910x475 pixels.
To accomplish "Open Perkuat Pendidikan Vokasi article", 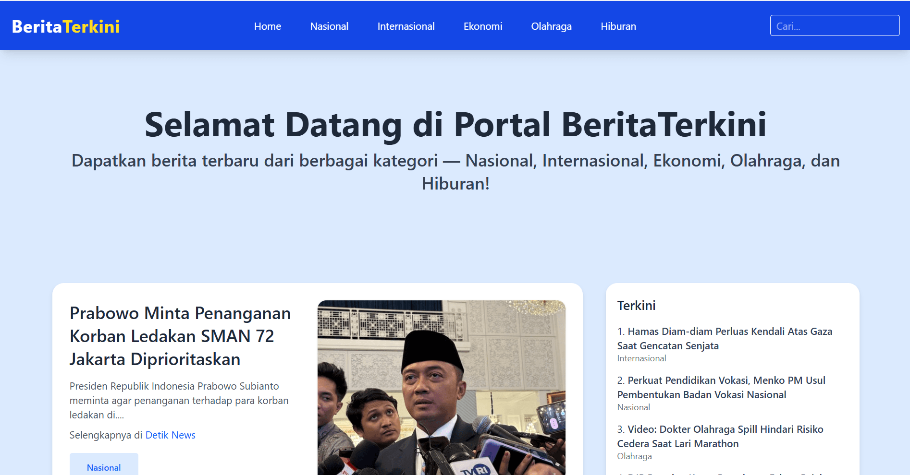I will coord(721,387).
